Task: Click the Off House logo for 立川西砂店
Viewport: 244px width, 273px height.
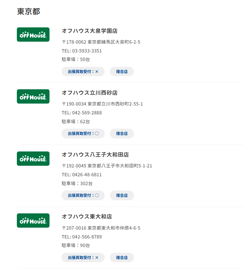Action: [x=33, y=96]
